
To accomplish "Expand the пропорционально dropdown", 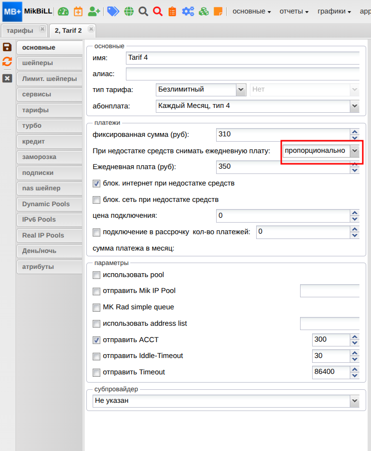I will [355, 151].
